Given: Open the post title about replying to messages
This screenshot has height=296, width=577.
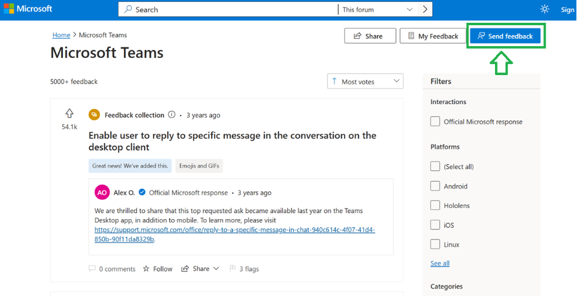Looking at the screenshot, I should tap(232, 142).
